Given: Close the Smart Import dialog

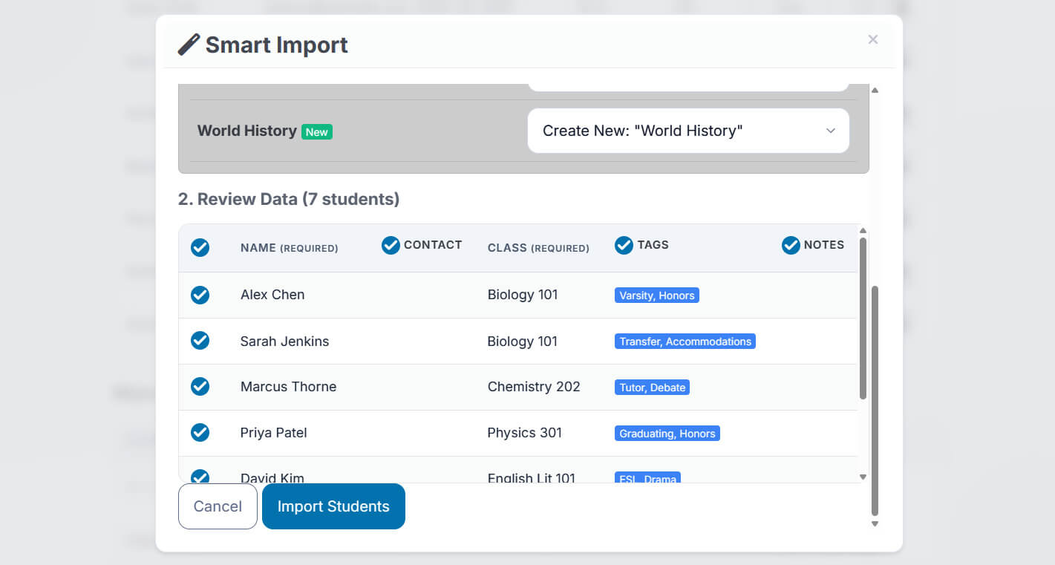Looking at the screenshot, I should [873, 39].
